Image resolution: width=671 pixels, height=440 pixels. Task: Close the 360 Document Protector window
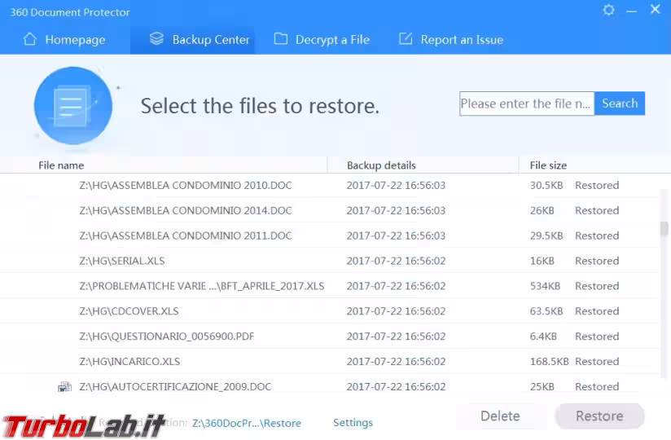click(x=655, y=10)
